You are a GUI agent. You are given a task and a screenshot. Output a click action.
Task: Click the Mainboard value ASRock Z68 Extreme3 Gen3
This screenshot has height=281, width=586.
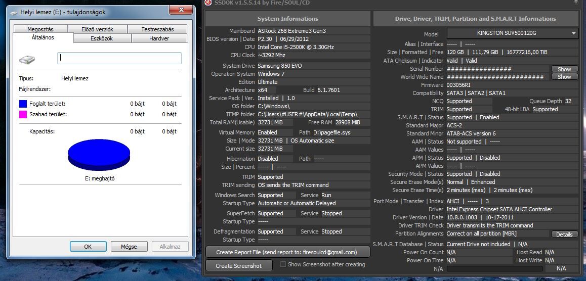click(291, 31)
